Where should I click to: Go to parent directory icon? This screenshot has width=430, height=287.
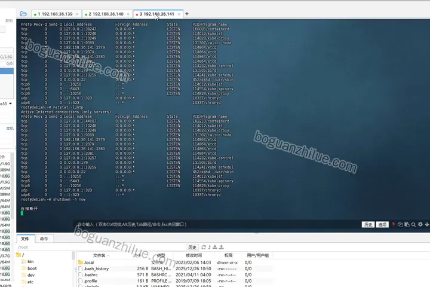tap(210, 247)
